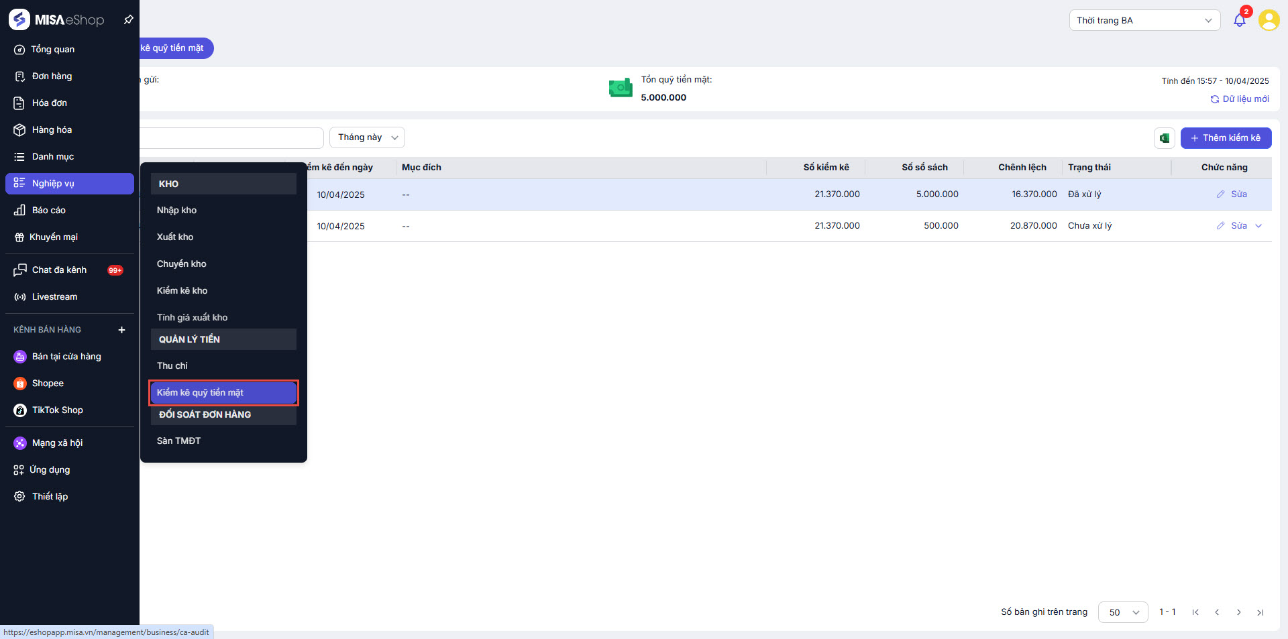Click the notification bell icon
Screen dimensions: 1288x639
pos(1239,20)
